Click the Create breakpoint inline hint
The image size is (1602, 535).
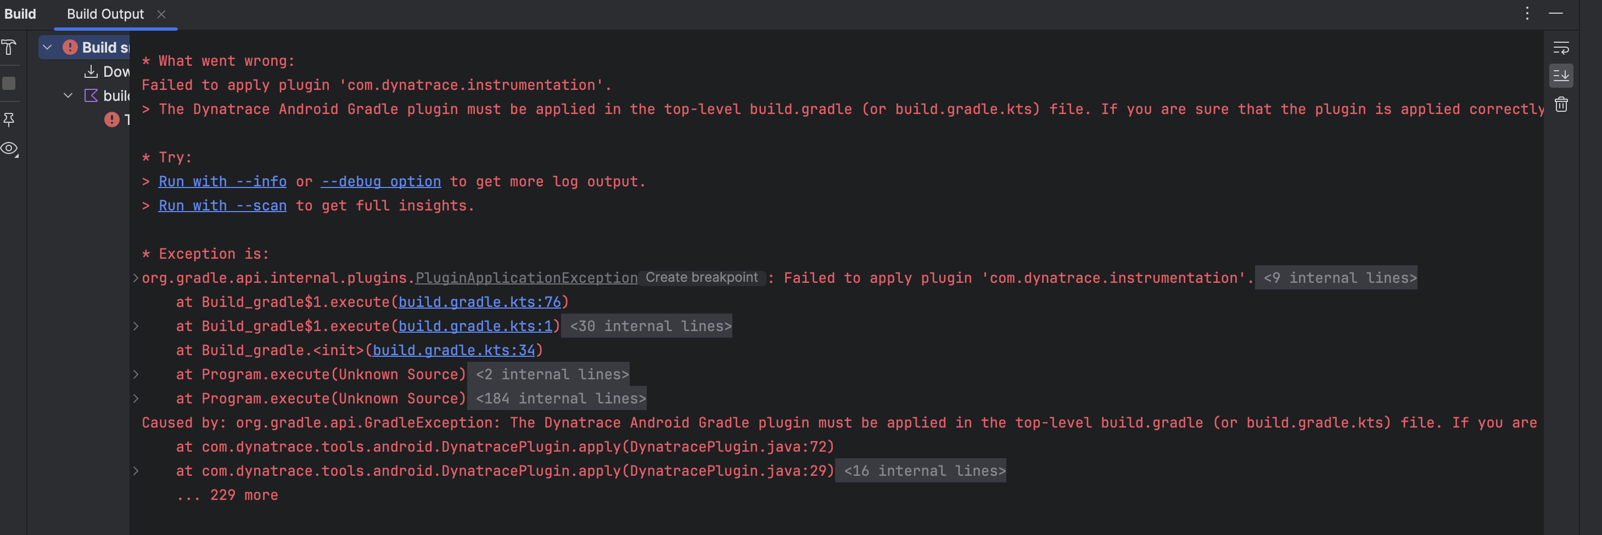click(x=701, y=277)
